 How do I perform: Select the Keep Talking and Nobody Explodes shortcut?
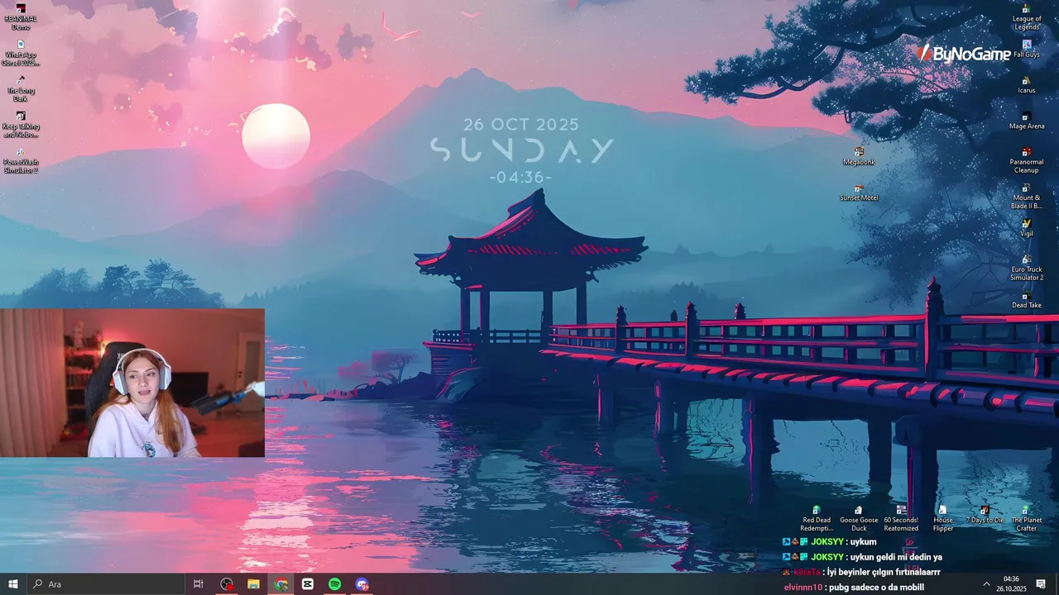coord(20,125)
